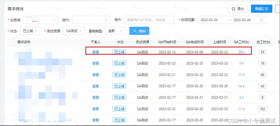Screen dimensions: 280x126
Task: Open the 业务线 dropdown
Action: tap(41, 20)
